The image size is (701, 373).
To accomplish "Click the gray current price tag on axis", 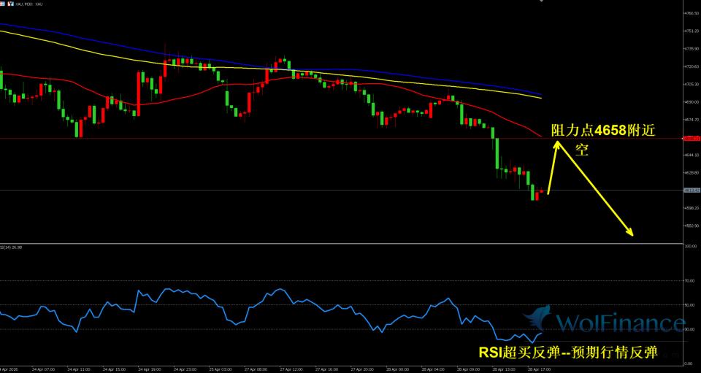I will pyautogui.click(x=690, y=191).
